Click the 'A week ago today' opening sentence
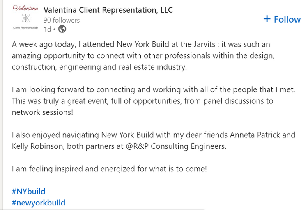This screenshot has width=308, height=210. 143,56
